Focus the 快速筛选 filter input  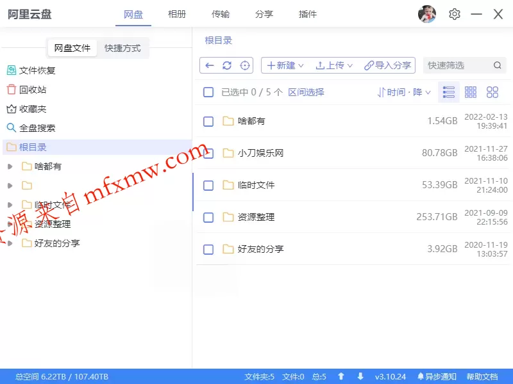464,65
